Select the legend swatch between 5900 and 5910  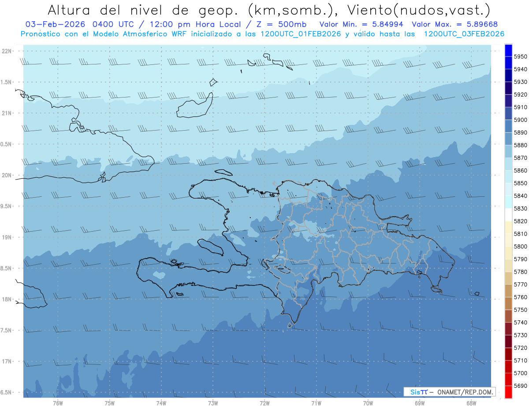pos(508,113)
